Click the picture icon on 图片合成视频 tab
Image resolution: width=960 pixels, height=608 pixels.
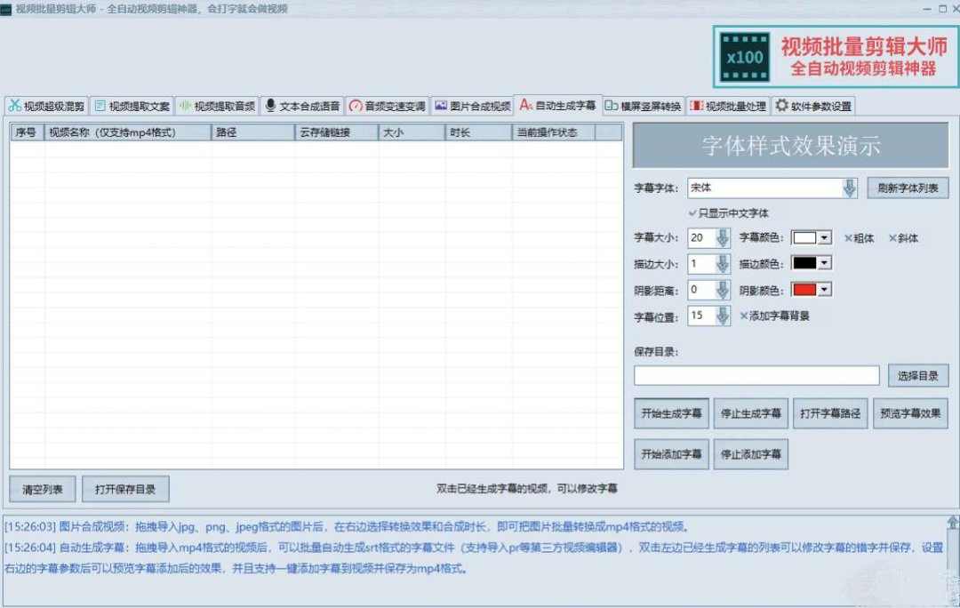pos(441,106)
